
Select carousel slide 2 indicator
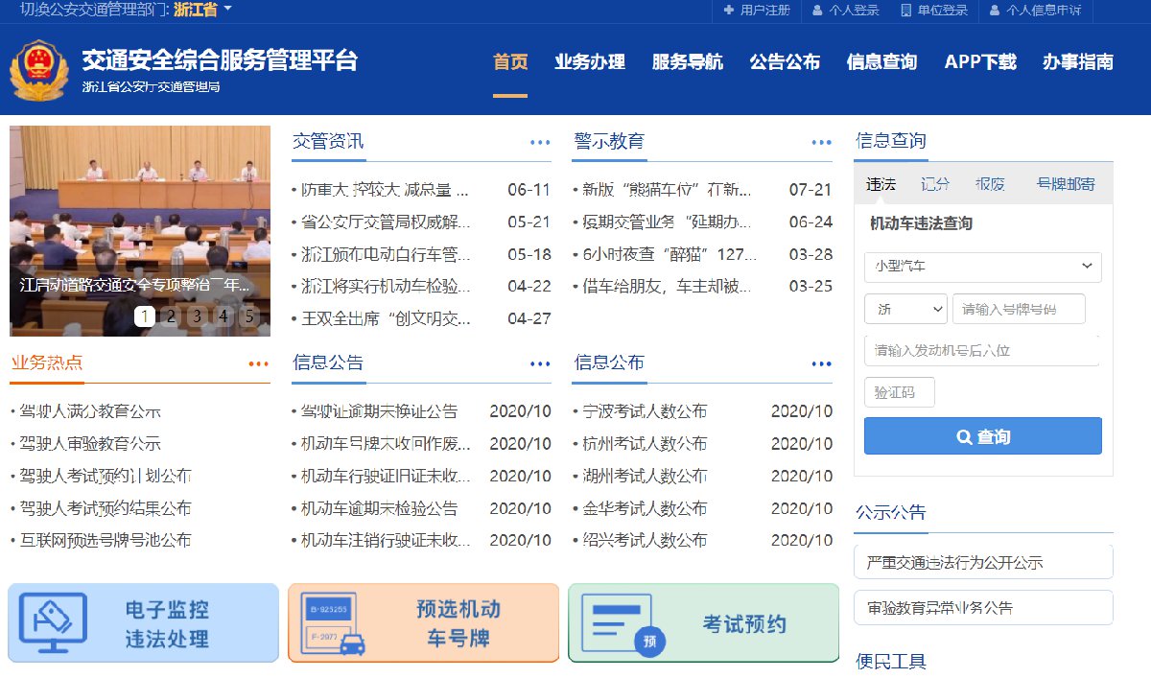point(171,316)
